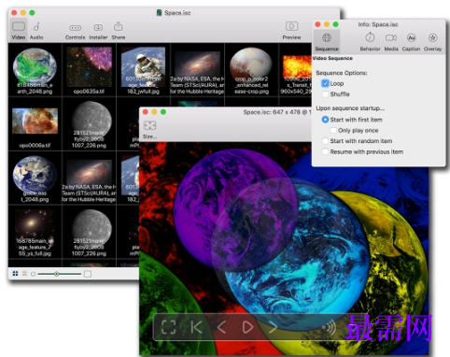Click the Preview play icon
Viewport: 450px width, 357px height.
(x=291, y=26)
